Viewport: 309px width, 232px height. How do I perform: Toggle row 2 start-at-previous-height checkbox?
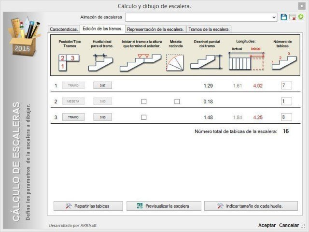coord(144,101)
